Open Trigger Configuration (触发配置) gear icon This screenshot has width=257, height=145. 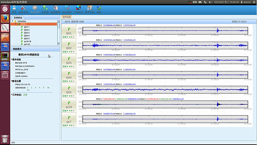pos(55,9)
